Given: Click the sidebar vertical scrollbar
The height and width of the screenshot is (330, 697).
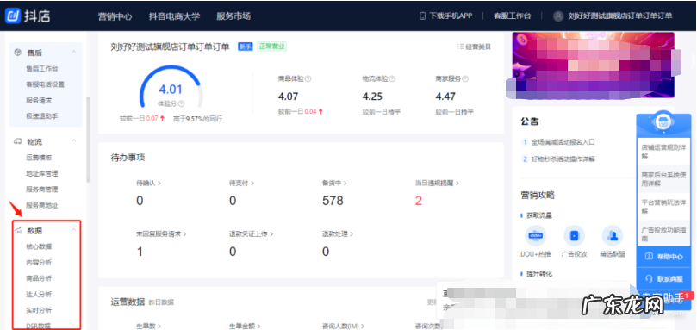Looking at the screenshot, I should [x=88, y=140].
